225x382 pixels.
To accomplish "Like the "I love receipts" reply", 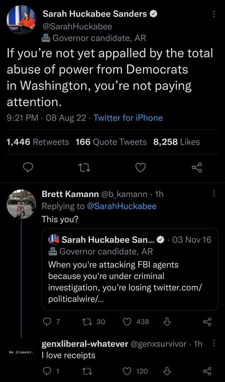I will (127, 371).
